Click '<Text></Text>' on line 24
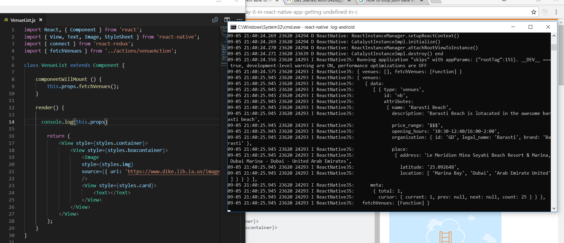This screenshot has width=564, height=243. (112, 193)
